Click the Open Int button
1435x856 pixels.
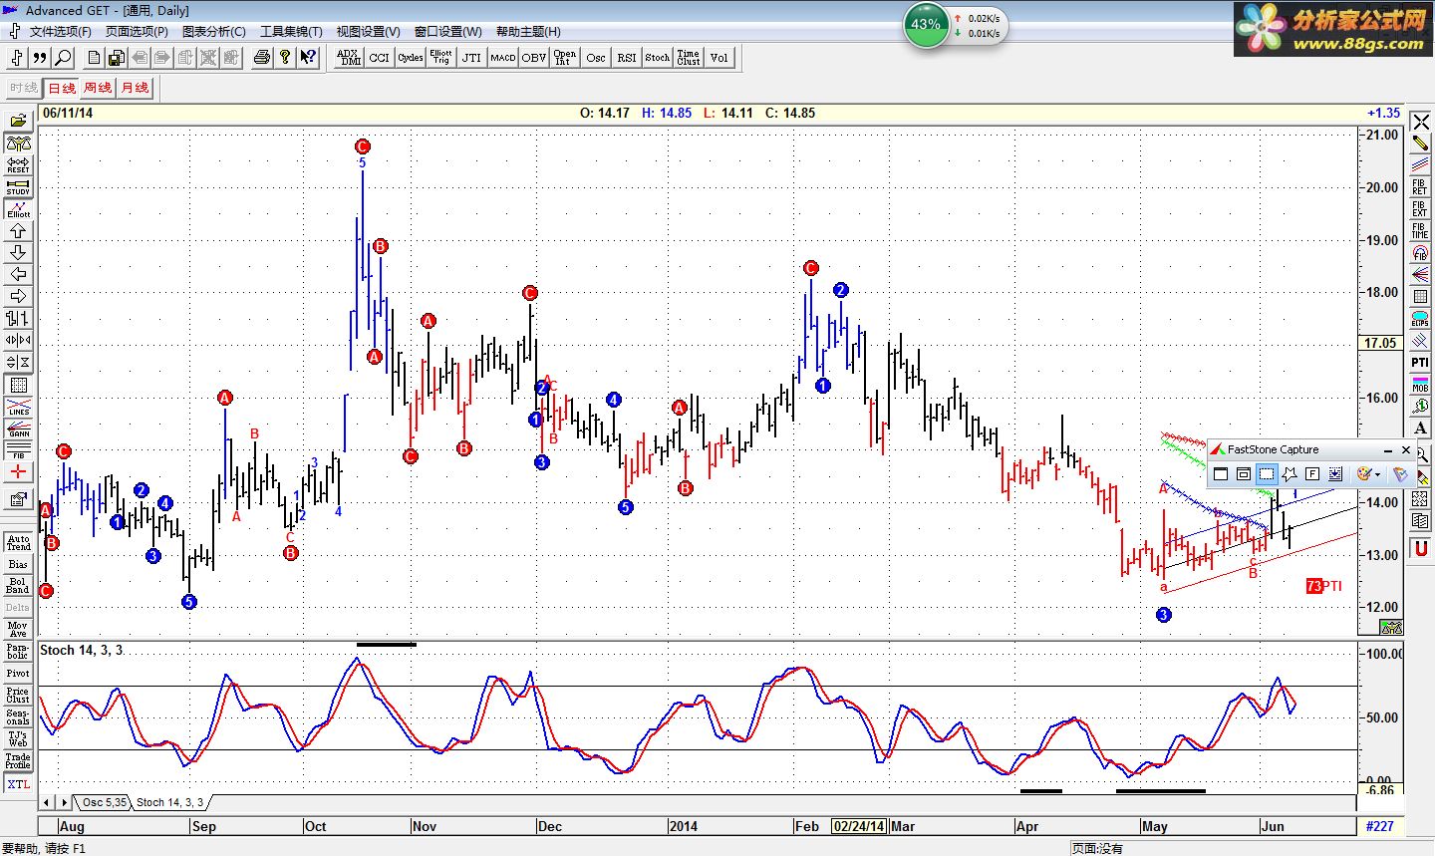click(x=565, y=58)
